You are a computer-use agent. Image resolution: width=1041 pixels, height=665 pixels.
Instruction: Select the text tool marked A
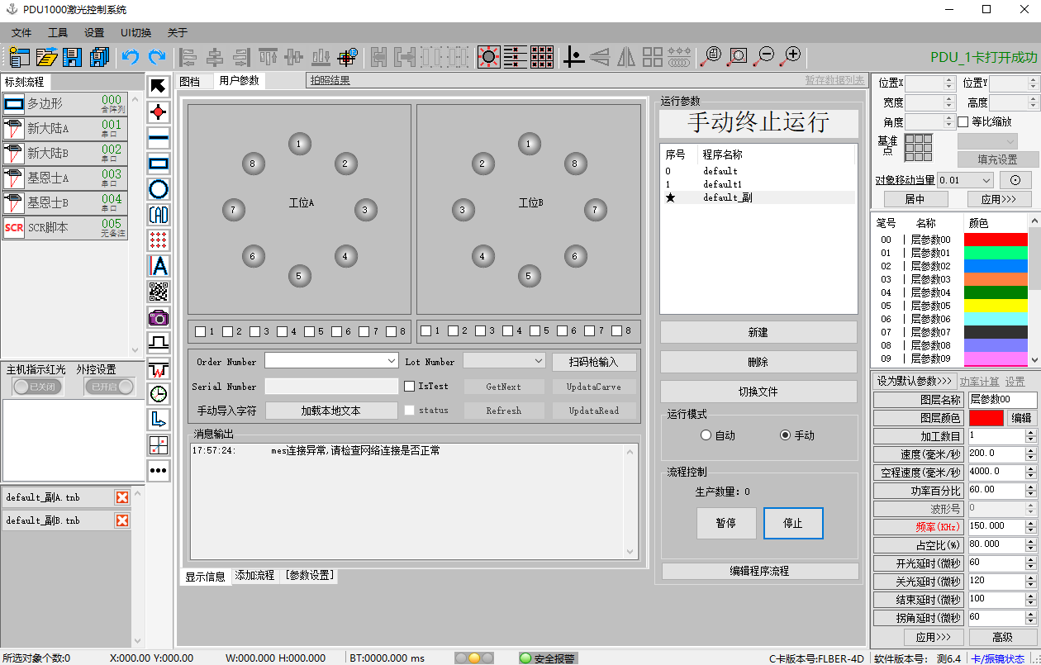pyautogui.click(x=159, y=266)
